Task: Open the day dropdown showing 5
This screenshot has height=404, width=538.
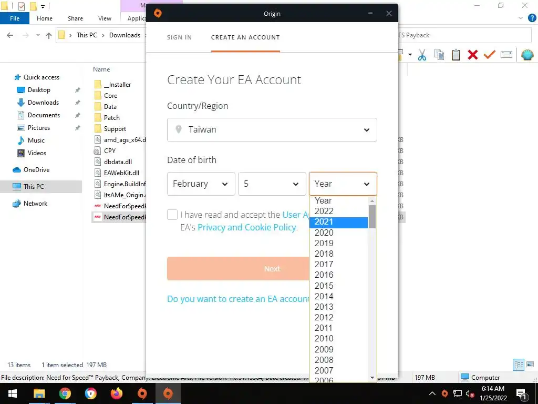Action: (272, 184)
